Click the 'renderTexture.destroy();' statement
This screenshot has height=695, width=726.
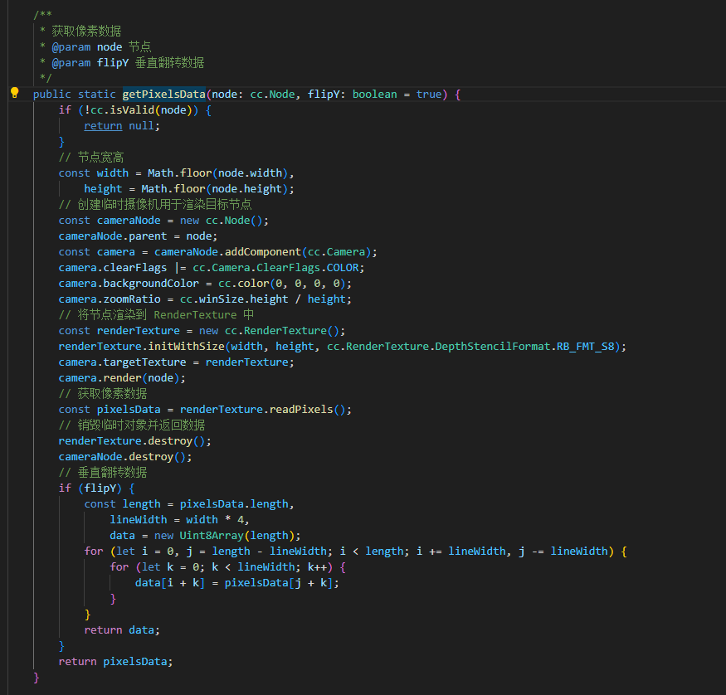pos(134,440)
